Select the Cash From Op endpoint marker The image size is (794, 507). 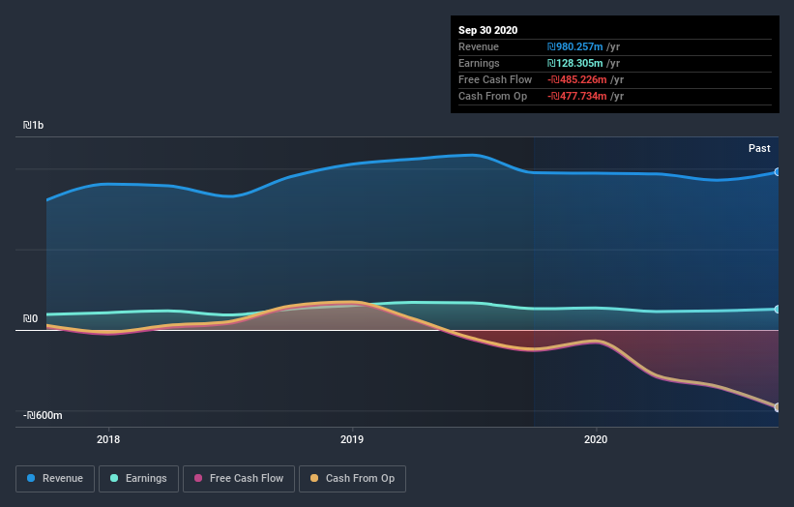click(x=778, y=407)
